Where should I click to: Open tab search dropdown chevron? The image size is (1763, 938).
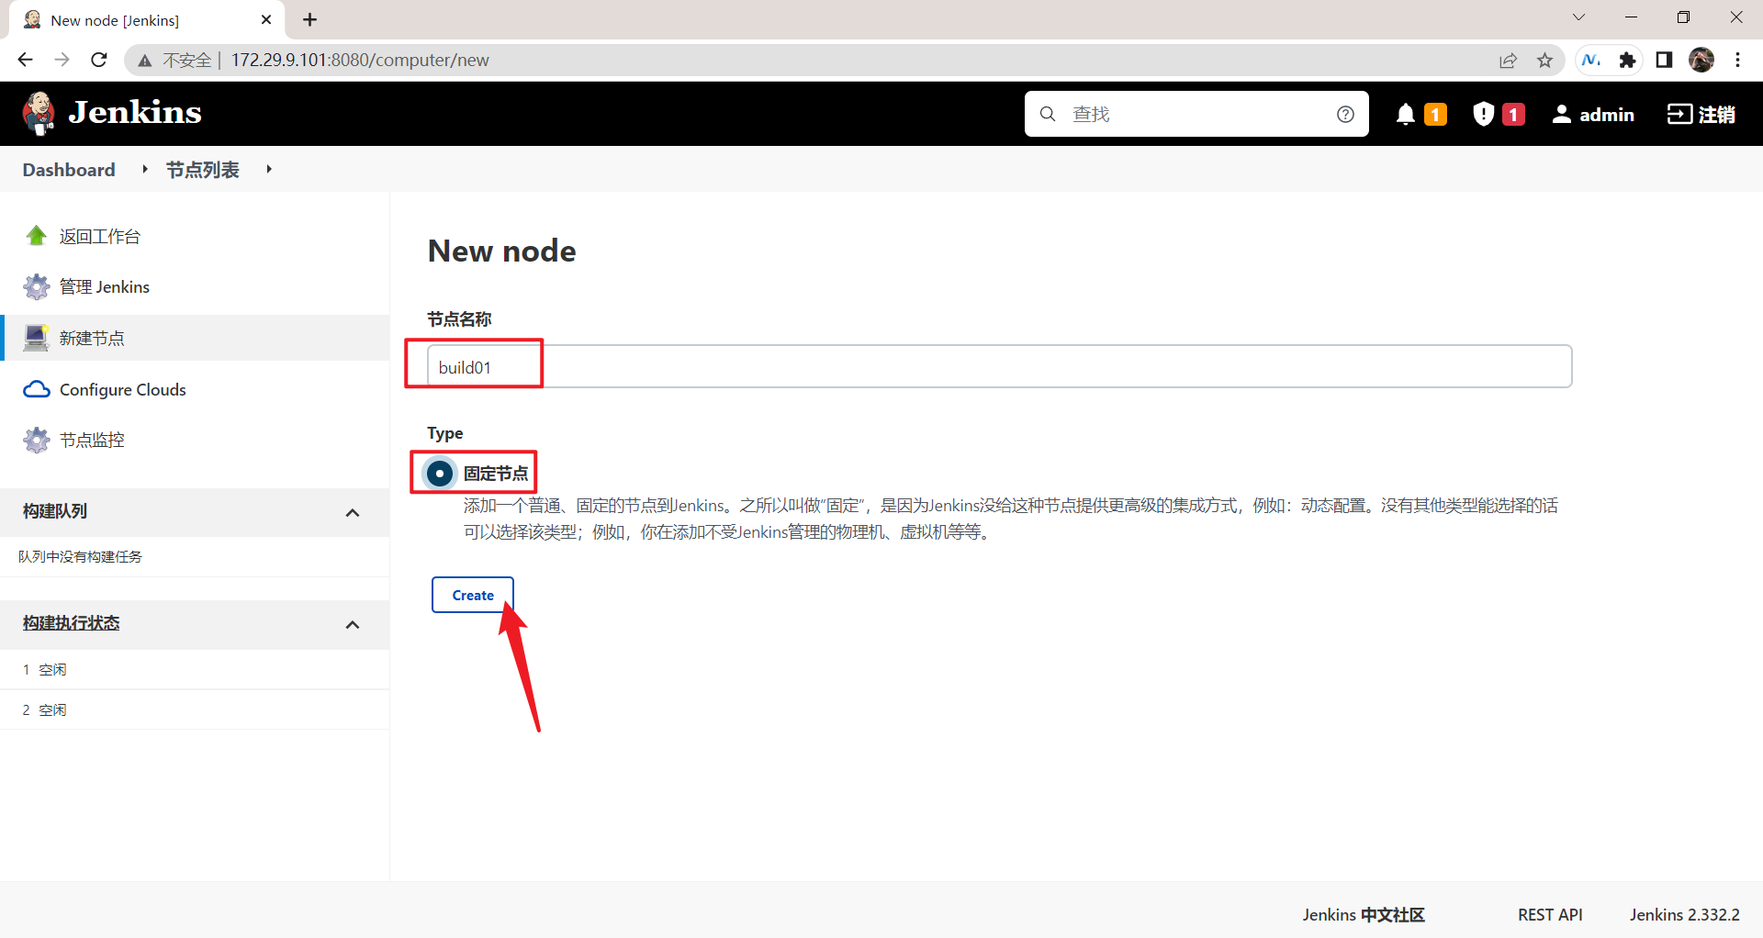1578,17
